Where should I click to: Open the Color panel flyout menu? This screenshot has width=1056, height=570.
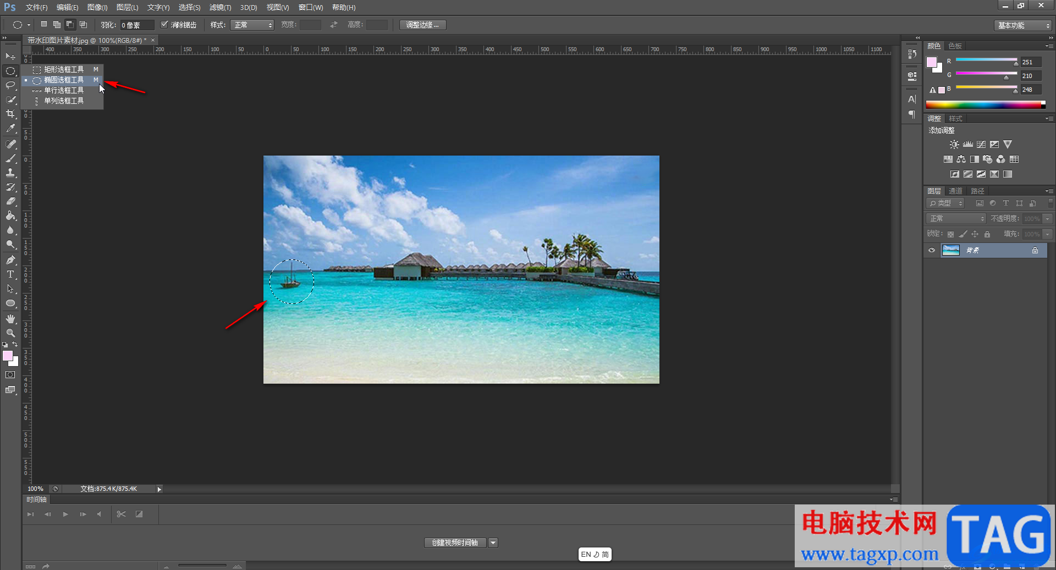1049,46
